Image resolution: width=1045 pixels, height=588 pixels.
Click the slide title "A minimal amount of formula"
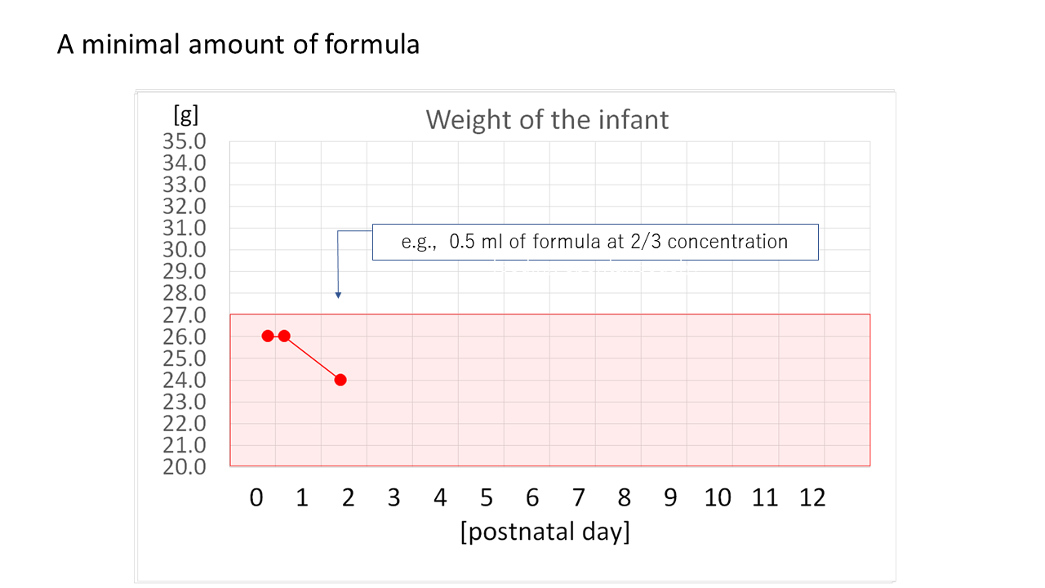pyautogui.click(x=238, y=43)
